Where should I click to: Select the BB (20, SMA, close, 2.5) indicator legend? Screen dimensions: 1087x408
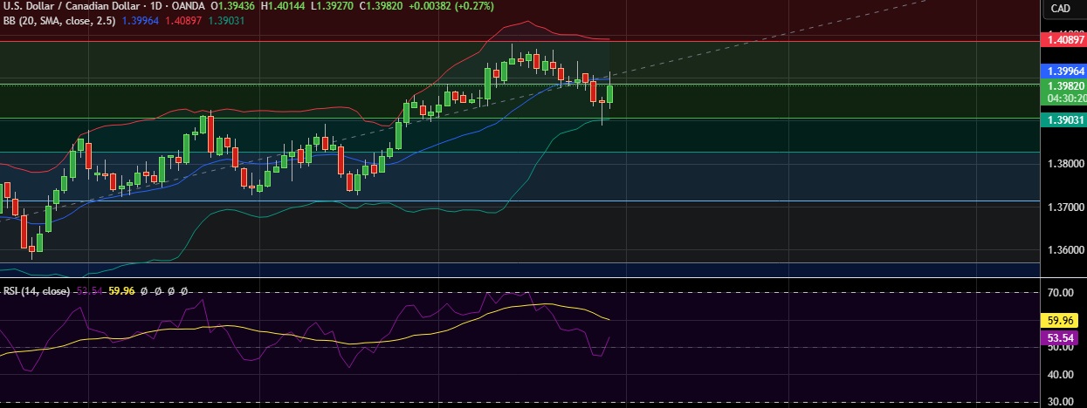point(60,20)
